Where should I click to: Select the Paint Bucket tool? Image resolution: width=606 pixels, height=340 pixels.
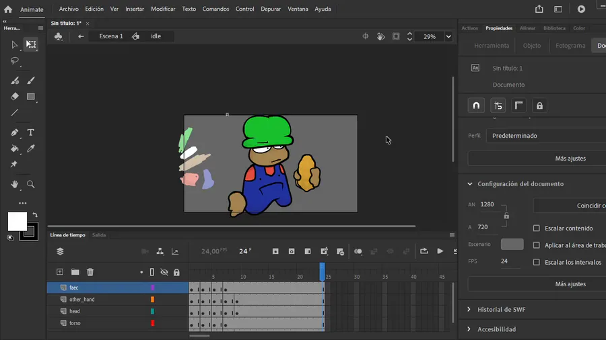(x=15, y=148)
